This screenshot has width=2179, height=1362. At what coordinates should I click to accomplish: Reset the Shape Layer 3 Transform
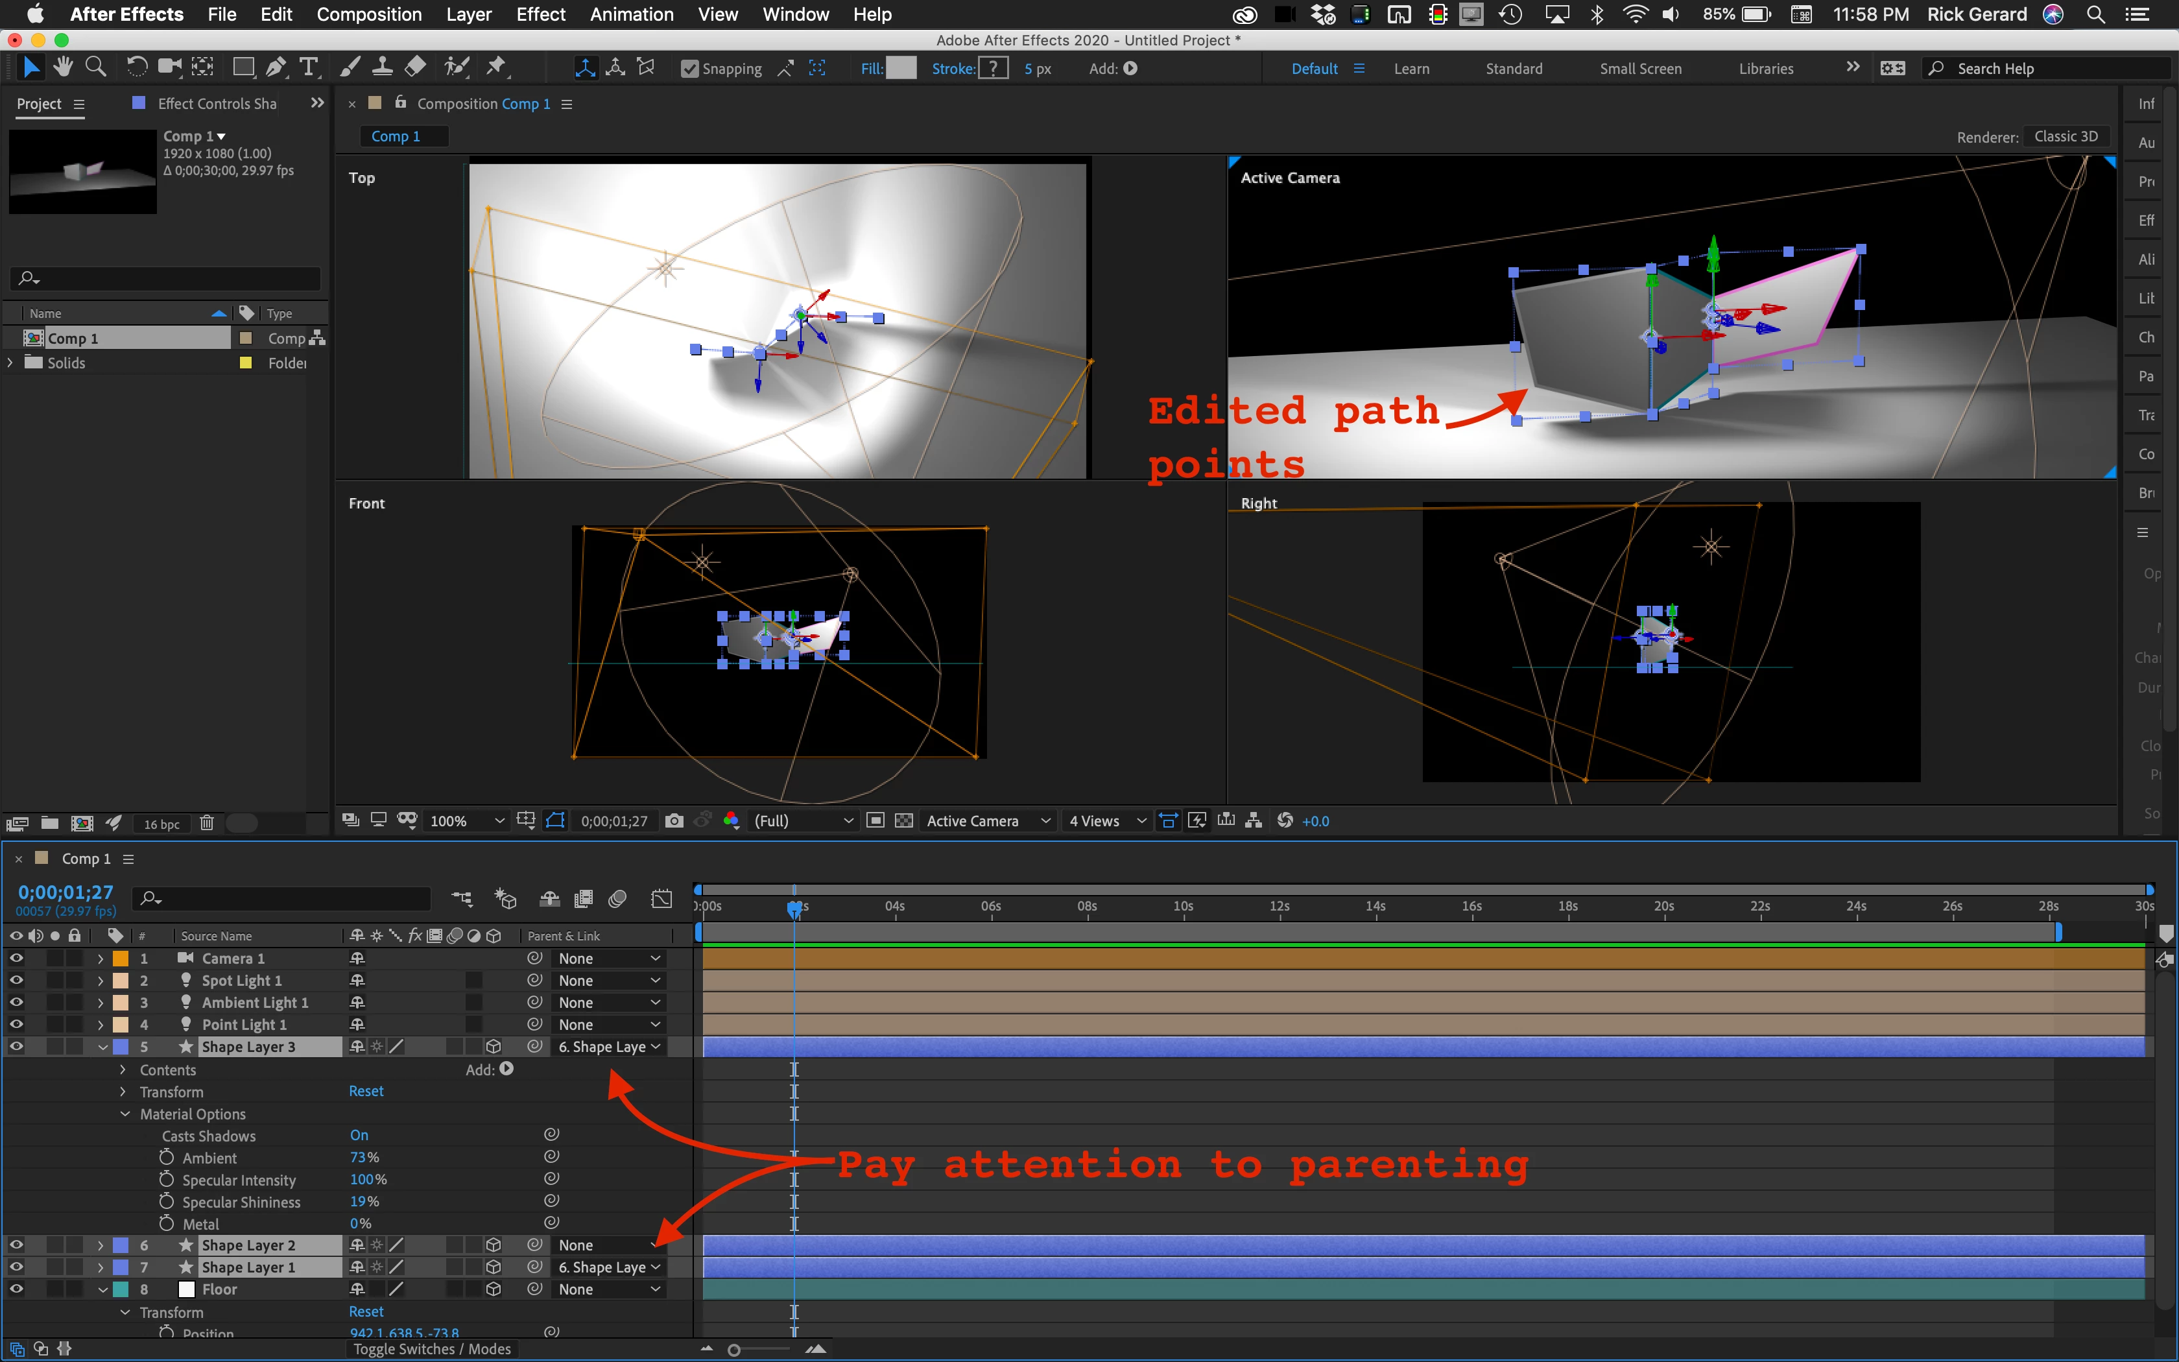[x=366, y=1091]
